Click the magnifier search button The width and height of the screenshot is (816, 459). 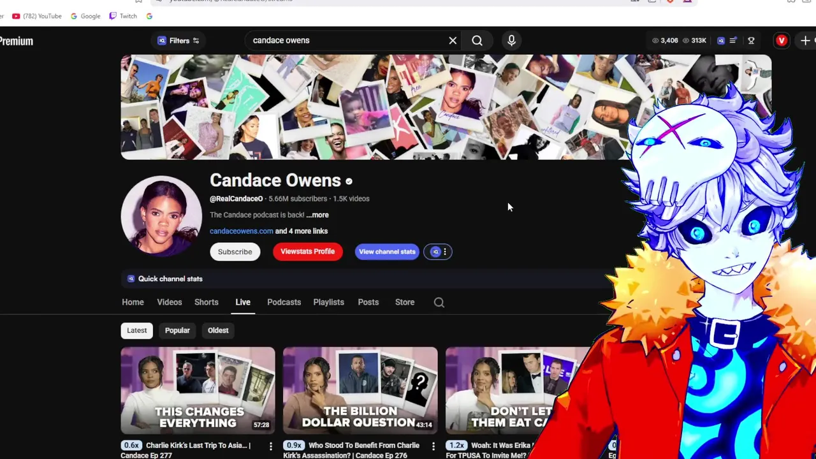pos(477,41)
